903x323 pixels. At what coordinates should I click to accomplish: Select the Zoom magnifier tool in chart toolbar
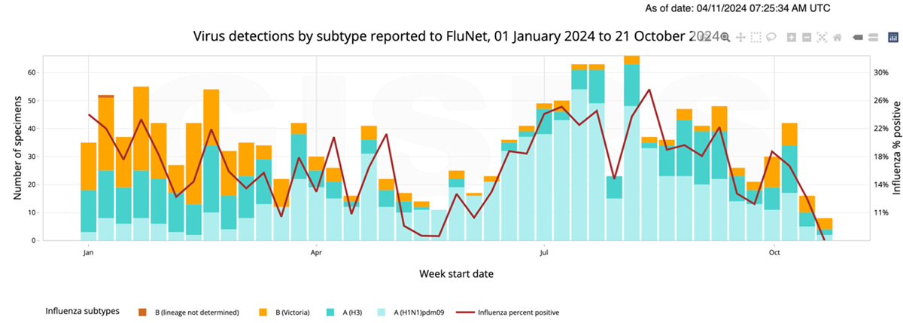pos(725,37)
